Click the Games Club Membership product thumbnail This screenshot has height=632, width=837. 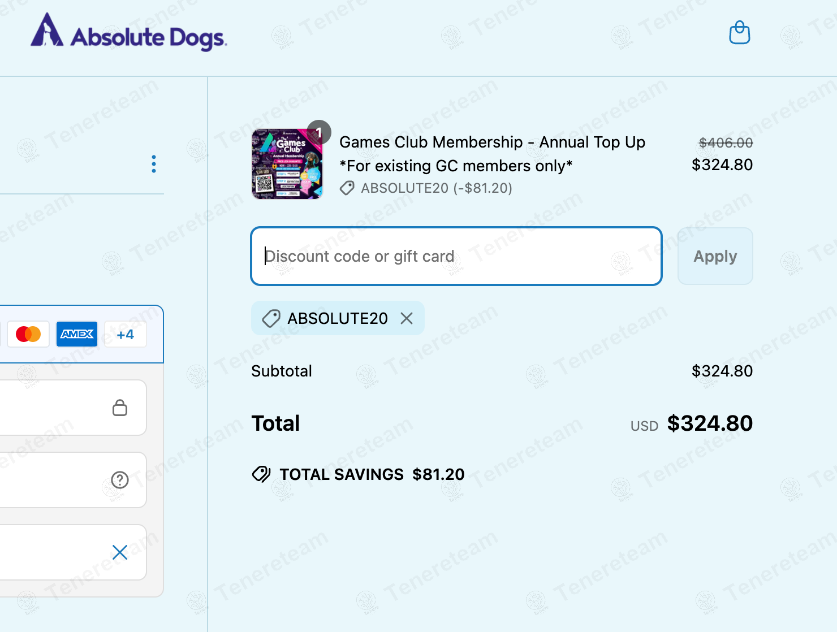click(287, 164)
